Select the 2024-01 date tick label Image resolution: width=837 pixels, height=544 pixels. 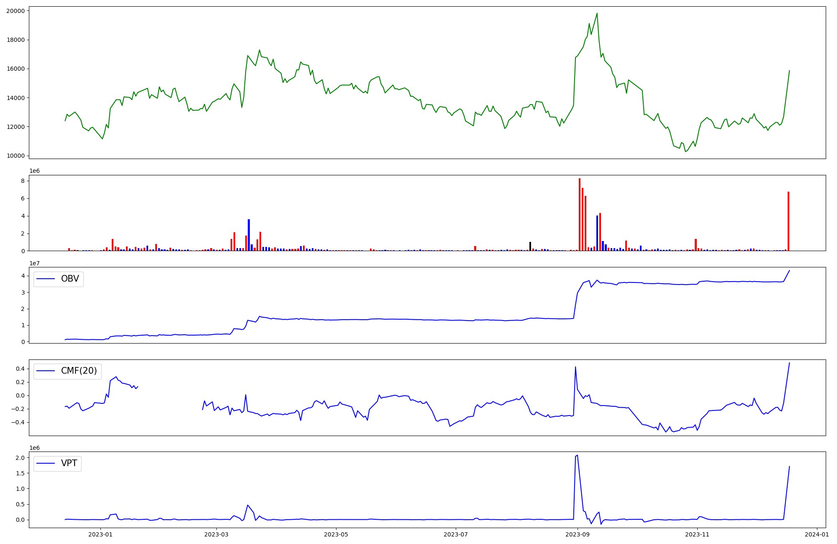pos(817,534)
